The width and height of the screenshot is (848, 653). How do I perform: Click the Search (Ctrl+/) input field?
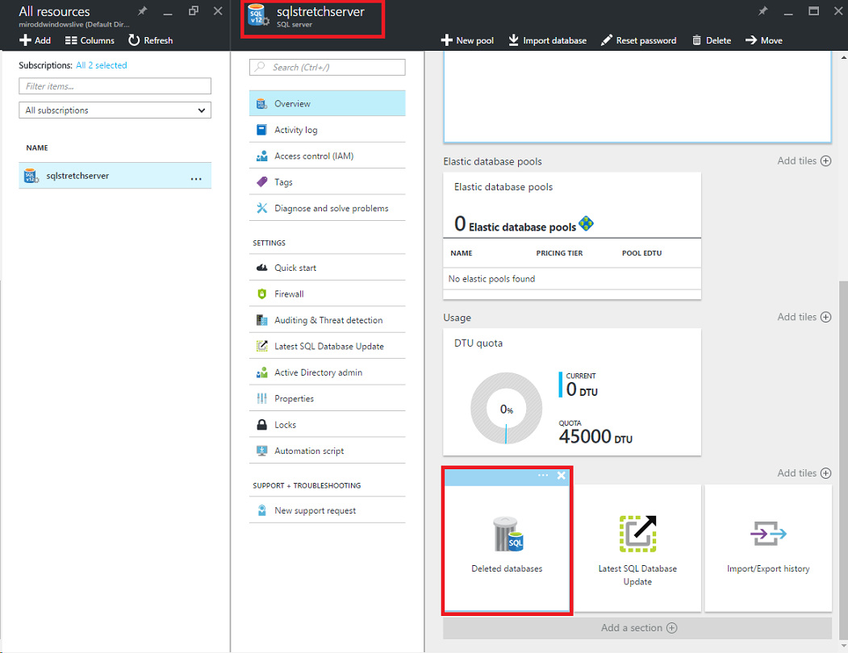pos(328,67)
